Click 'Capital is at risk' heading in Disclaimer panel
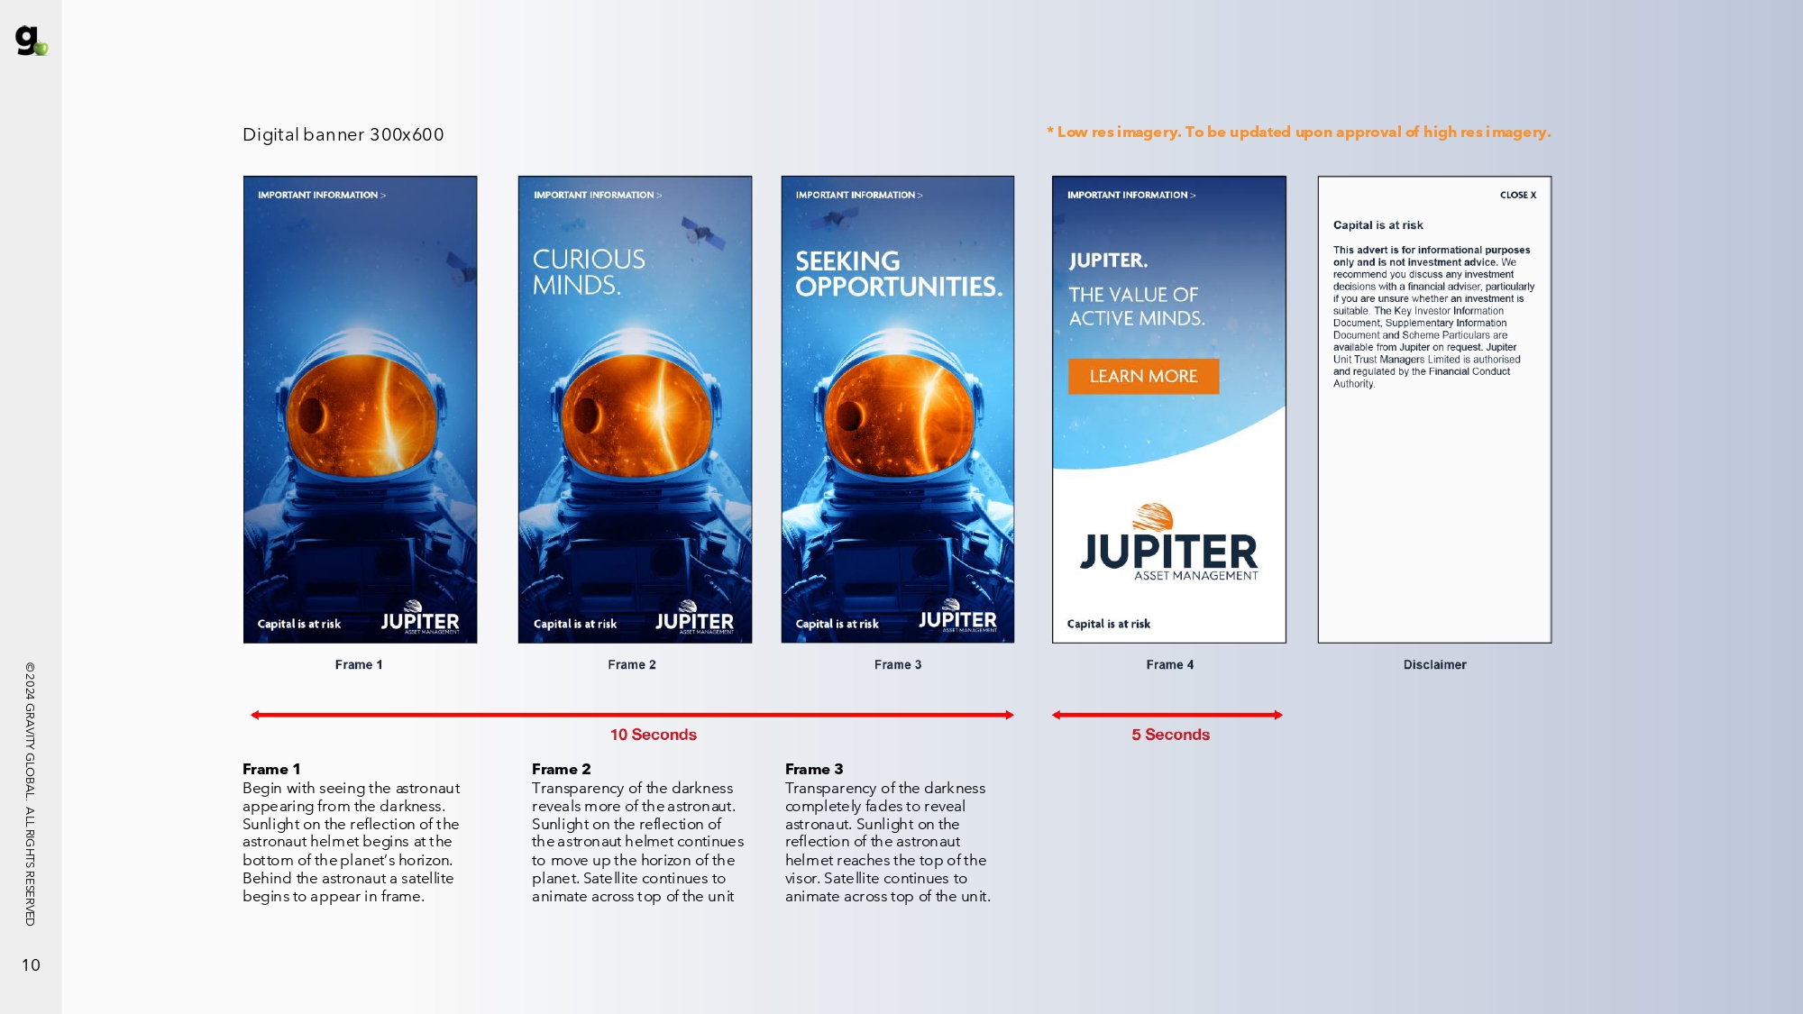The height and width of the screenshot is (1014, 1803). pos(1378,225)
